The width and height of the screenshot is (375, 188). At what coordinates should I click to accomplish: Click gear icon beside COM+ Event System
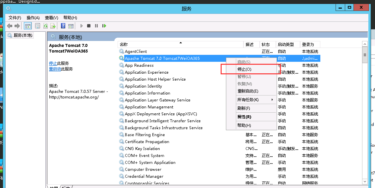click(122, 155)
